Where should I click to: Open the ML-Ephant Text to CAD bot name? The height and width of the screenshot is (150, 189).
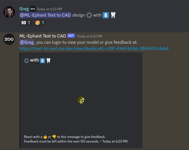43,36
